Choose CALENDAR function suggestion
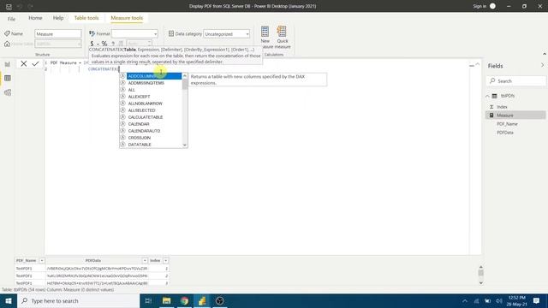548x308 pixels. pyautogui.click(x=151, y=124)
